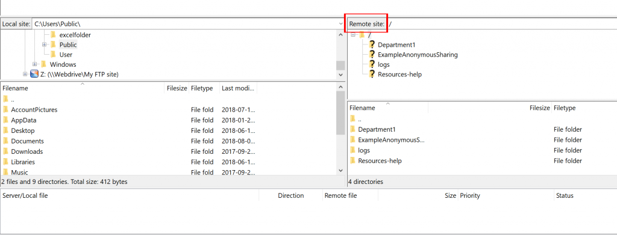Image resolution: width=617 pixels, height=235 pixels.
Task: Click the root folder icon in remote tree
Action: [x=362, y=35]
